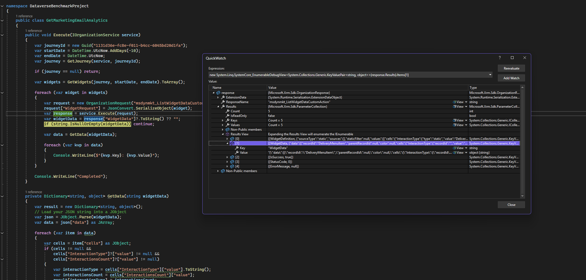586x280 pixels.
Task: Click '1 reference' above GetData method
Action: pyautogui.click(x=34, y=192)
